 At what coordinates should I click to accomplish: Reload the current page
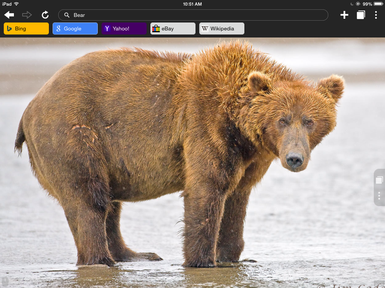click(x=45, y=15)
